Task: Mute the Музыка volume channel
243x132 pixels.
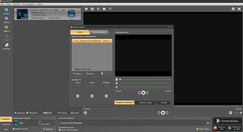Action: (92, 96)
